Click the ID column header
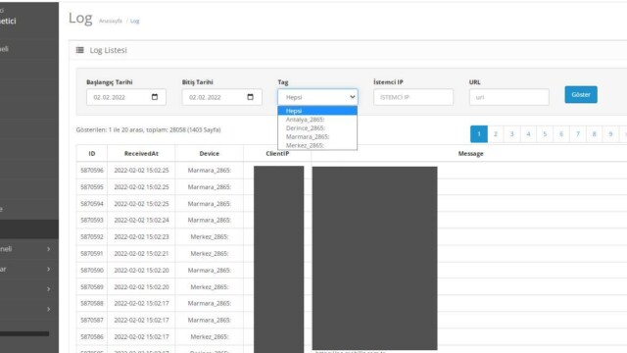Screen dimensions: 627x353 (x=92, y=153)
